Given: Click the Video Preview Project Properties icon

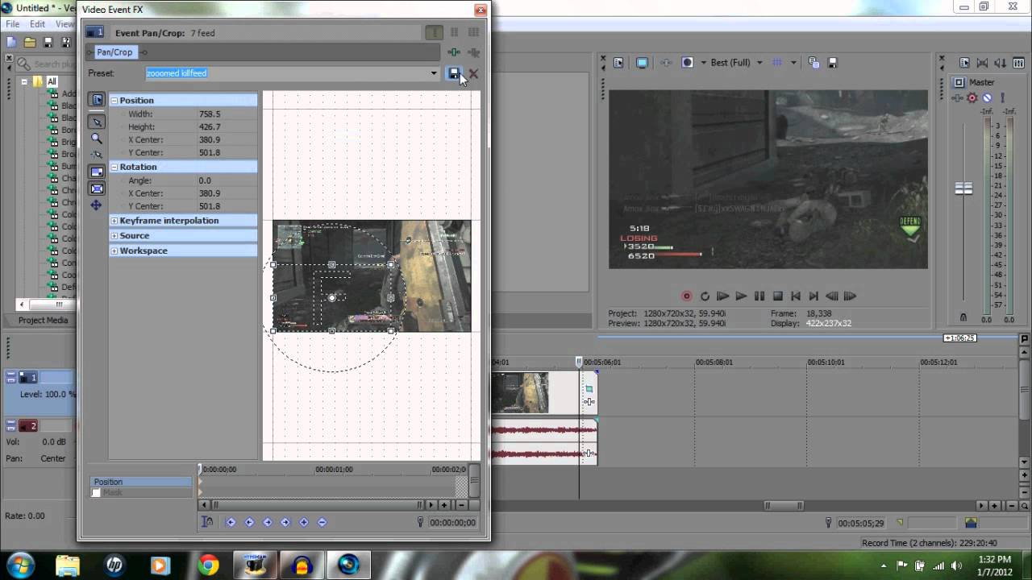Looking at the screenshot, I should click(618, 62).
